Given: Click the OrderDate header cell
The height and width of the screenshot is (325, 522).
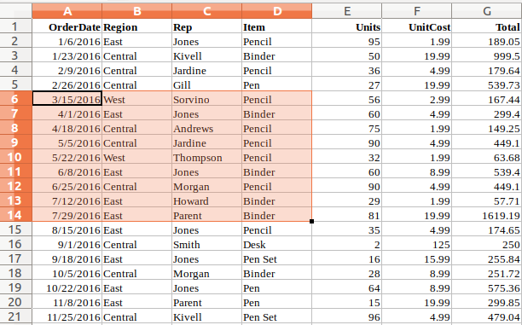Looking at the screenshot, I should 67,26.
